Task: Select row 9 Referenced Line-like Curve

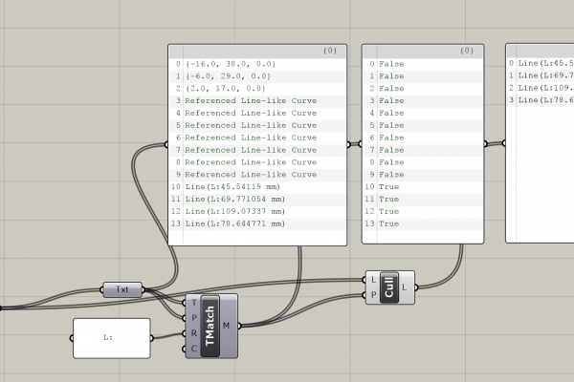Action: coord(257,175)
